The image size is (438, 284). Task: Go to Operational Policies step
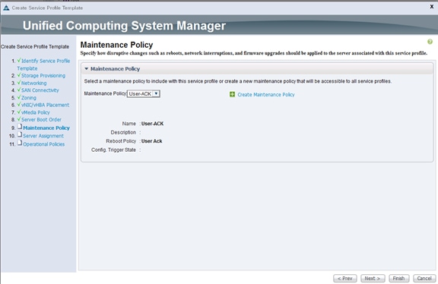tap(44, 144)
